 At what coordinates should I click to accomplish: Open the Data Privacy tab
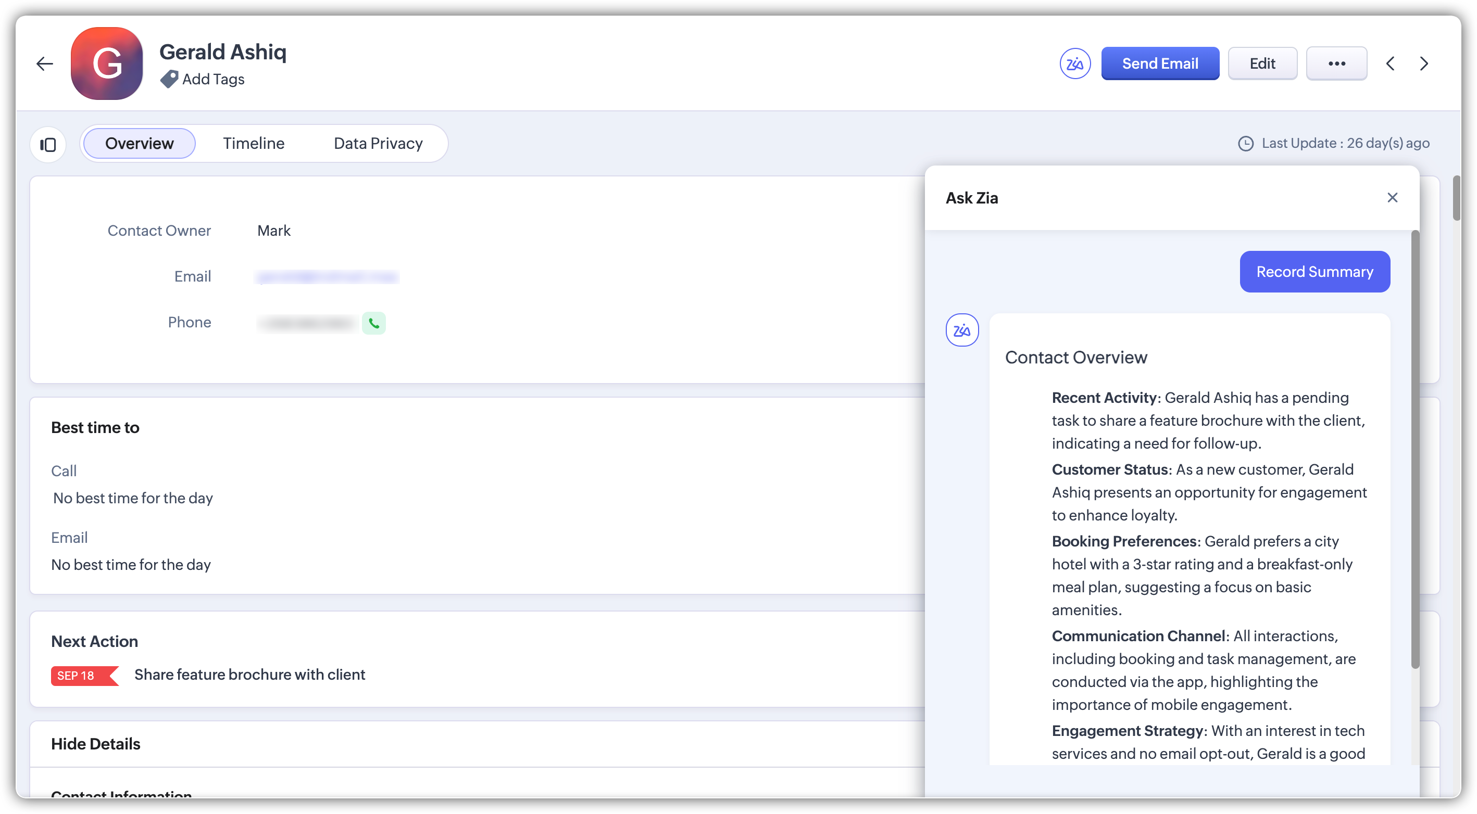(378, 143)
